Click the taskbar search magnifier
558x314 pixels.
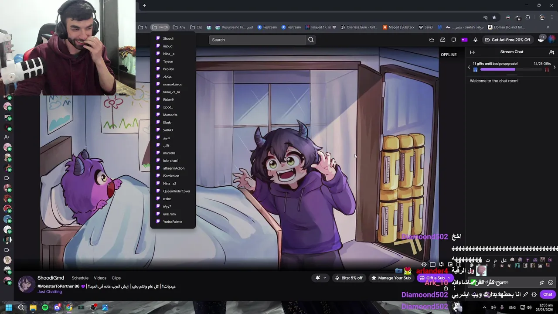pos(21,307)
